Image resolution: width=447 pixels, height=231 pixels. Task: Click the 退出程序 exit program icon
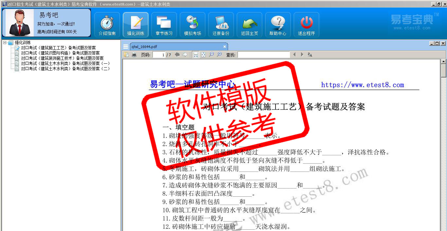click(x=306, y=25)
